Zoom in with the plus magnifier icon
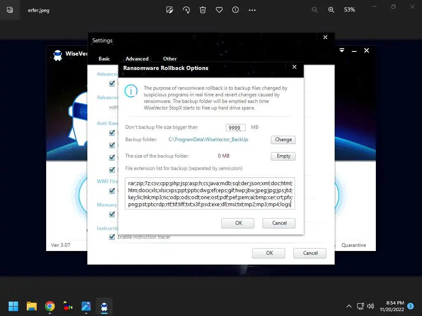 point(331,10)
